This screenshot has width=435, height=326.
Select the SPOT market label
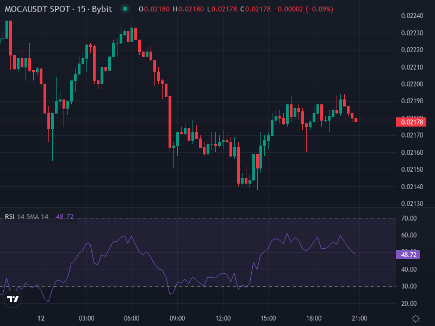[x=60, y=9]
